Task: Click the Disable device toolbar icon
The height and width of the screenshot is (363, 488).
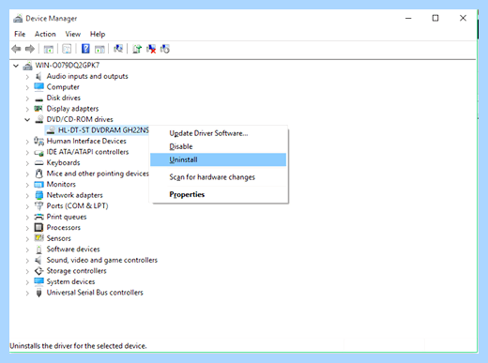Action: [165, 49]
